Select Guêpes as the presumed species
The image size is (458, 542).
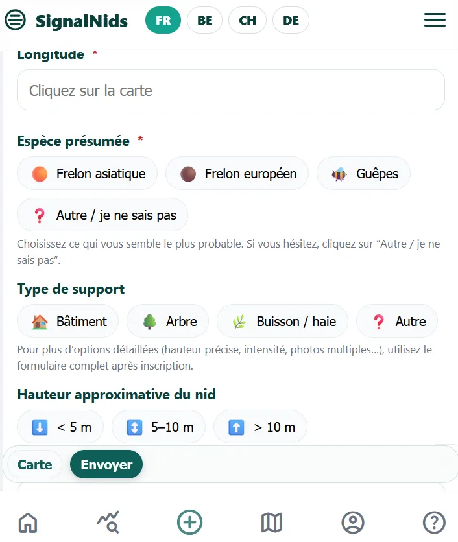363,173
